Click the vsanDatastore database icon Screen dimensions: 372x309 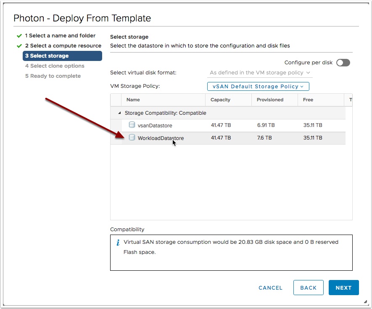pos(132,124)
